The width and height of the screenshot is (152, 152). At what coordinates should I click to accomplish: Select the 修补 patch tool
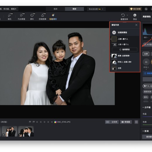point(32,17)
